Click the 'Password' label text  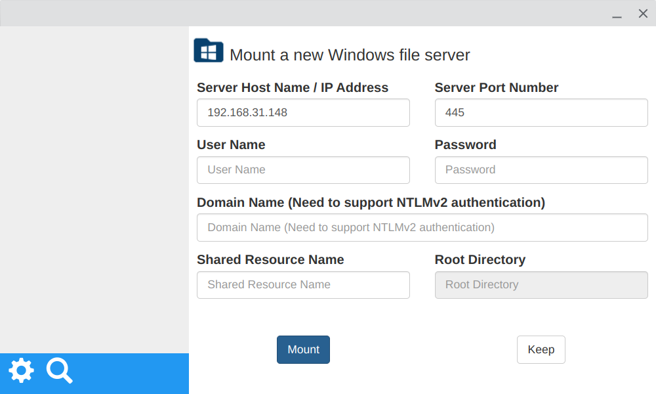[x=466, y=145]
